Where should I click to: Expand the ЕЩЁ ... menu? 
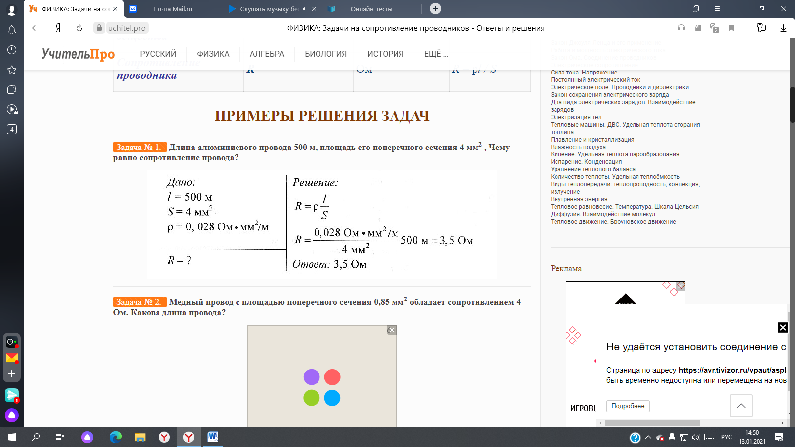pyautogui.click(x=436, y=54)
